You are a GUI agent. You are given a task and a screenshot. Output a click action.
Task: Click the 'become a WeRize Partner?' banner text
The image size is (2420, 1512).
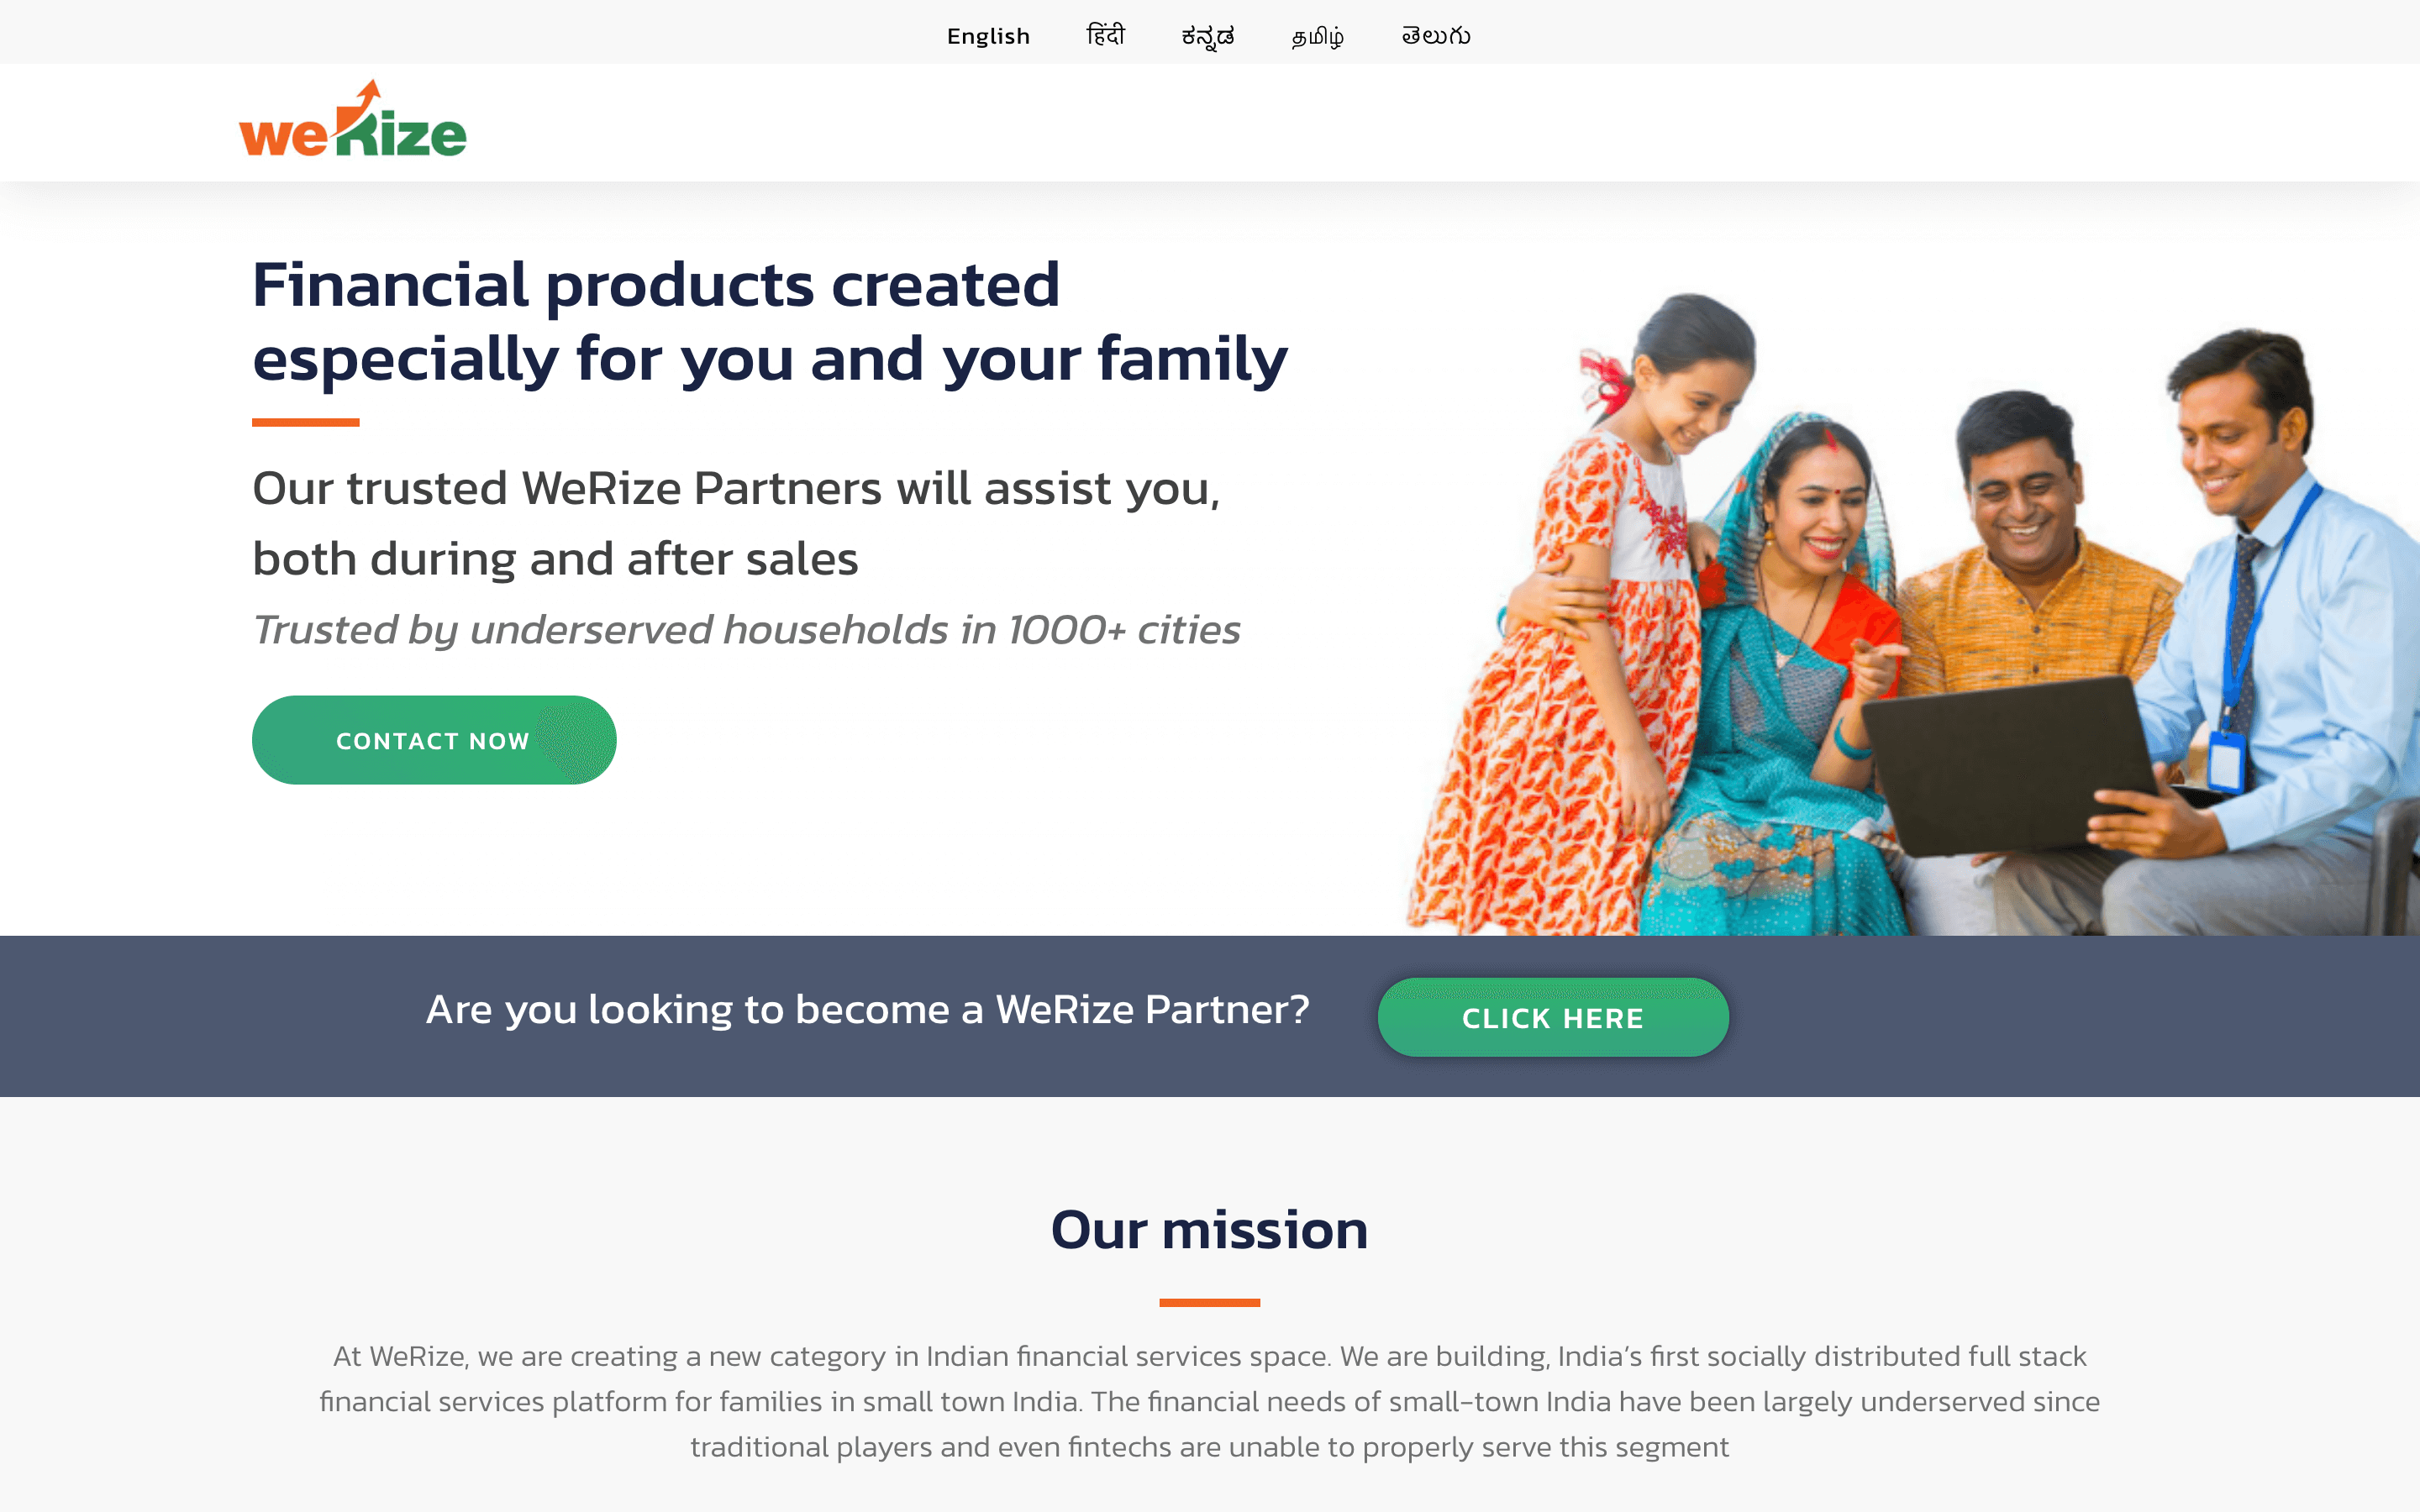click(x=868, y=1010)
